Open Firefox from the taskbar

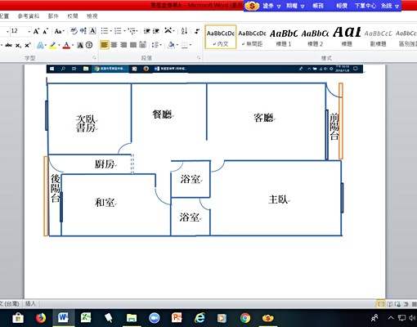tap(41, 318)
